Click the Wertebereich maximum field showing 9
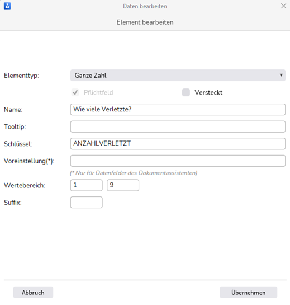Viewport: 290px width, 305px height. pos(123,185)
